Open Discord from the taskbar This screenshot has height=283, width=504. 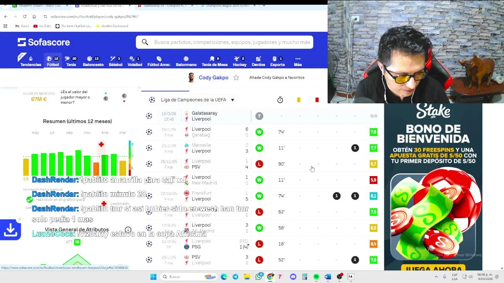click(x=293, y=277)
